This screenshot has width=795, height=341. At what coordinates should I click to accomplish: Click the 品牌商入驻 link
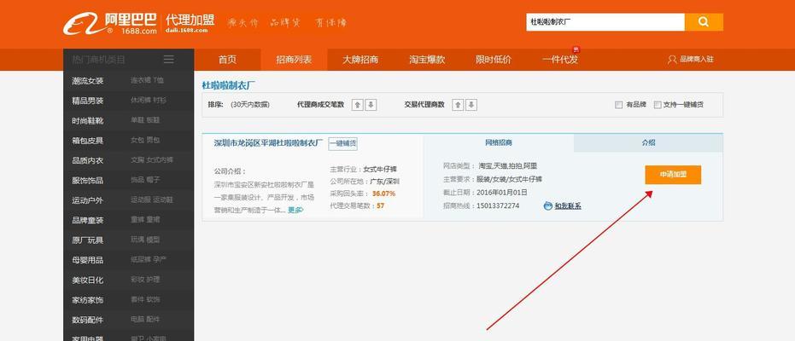(697, 59)
